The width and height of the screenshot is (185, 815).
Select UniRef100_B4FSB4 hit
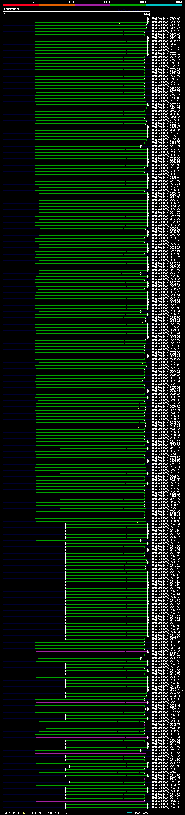click(x=166, y=648)
